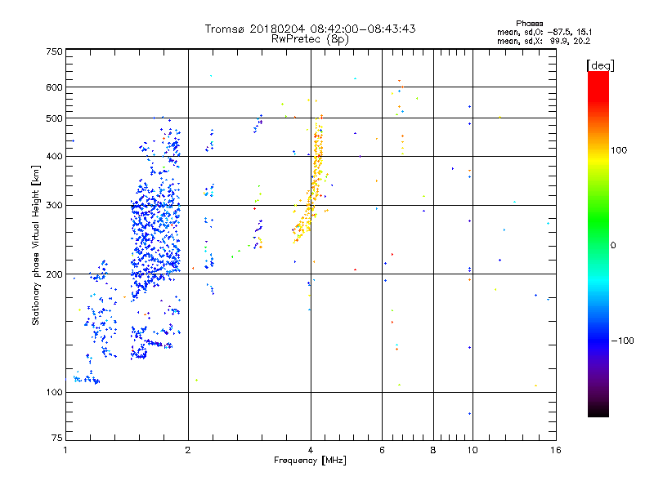Image resolution: width=654 pixels, height=490 pixels.
Task: Click the 'mean, sd,X: 99.9, 20.2' text
Action: click(x=544, y=41)
